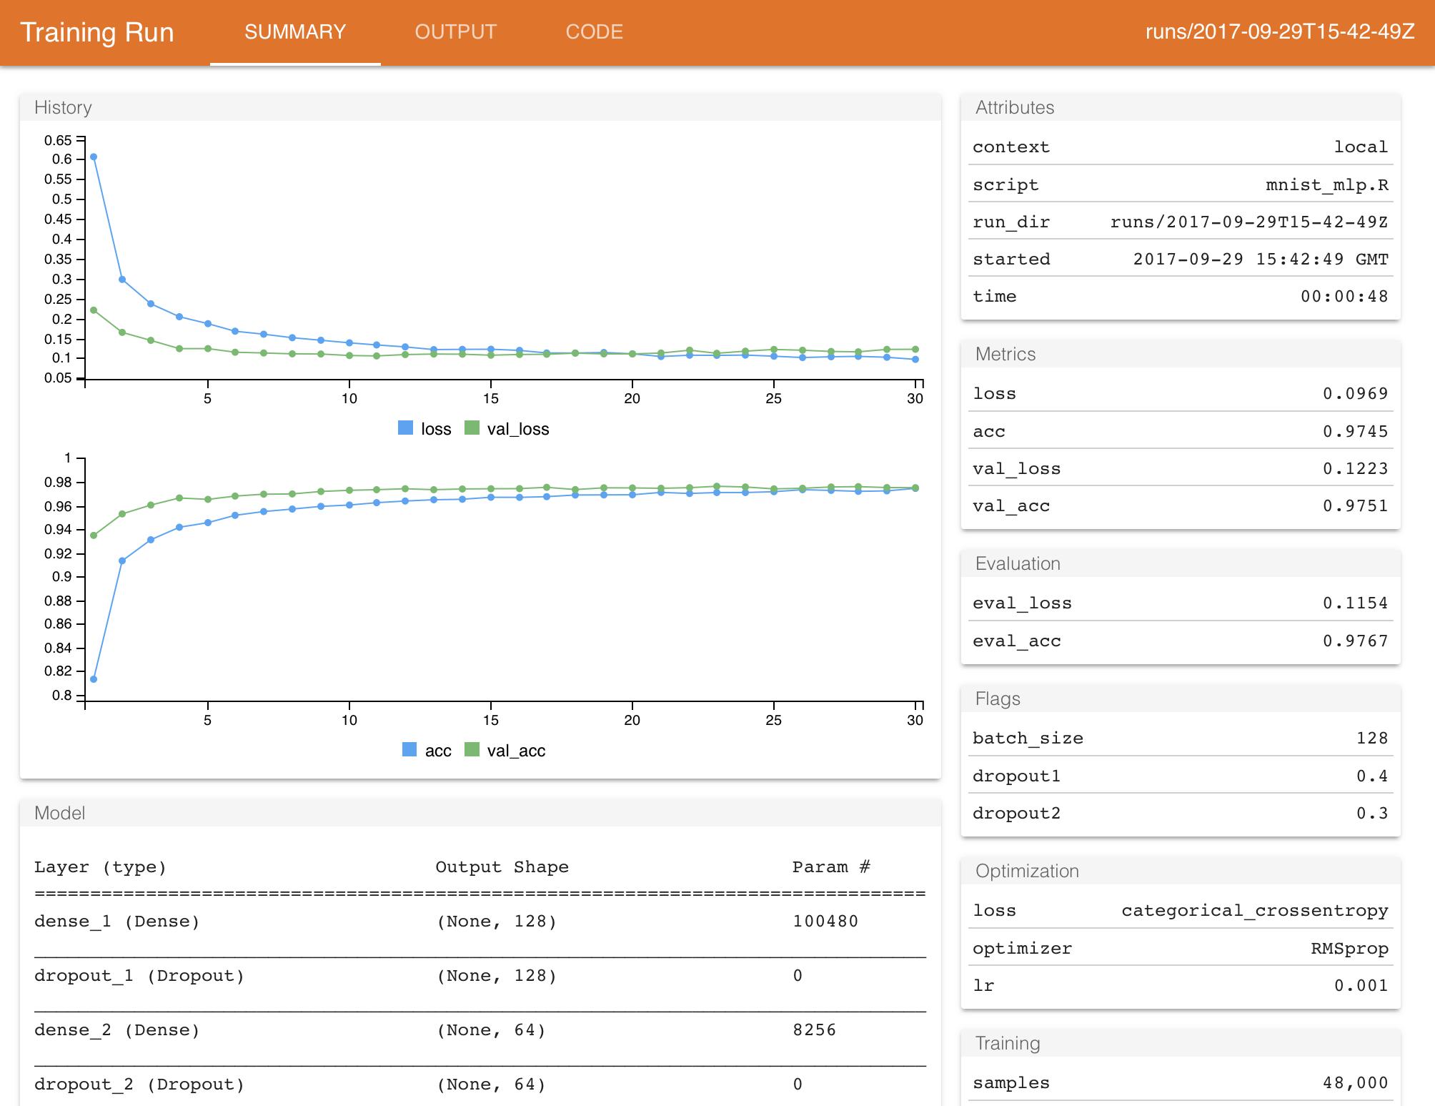Click the param count 100480

pyautogui.click(x=825, y=921)
